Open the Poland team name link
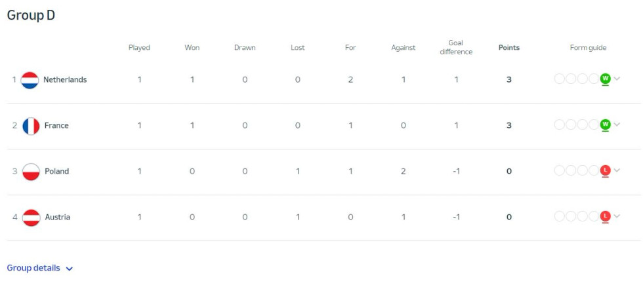 tap(56, 172)
